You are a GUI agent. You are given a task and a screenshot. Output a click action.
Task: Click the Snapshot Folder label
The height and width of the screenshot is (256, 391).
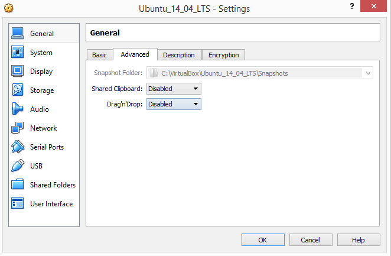coord(118,73)
